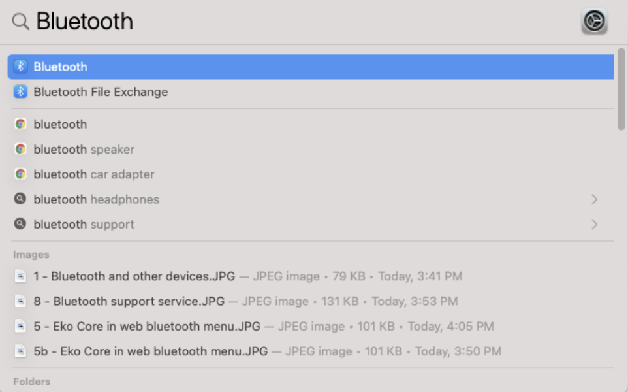Open '1 - Bluetooth and other devices.JPG'
628x392 pixels.
pyautogui.click(x=311, y=276)
